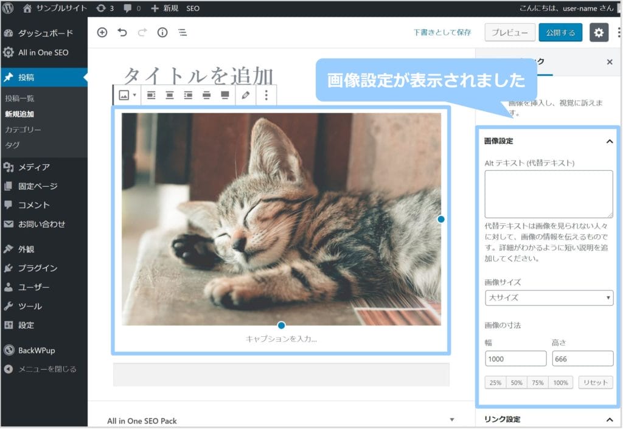The height and width of the screenshot is (430, 623).
Task: Open the editor settings gear
Action: pos(599,33)
